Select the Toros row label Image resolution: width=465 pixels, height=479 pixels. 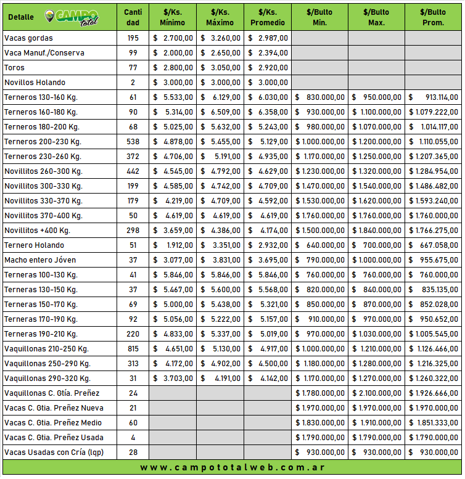[x=15, y=68]
